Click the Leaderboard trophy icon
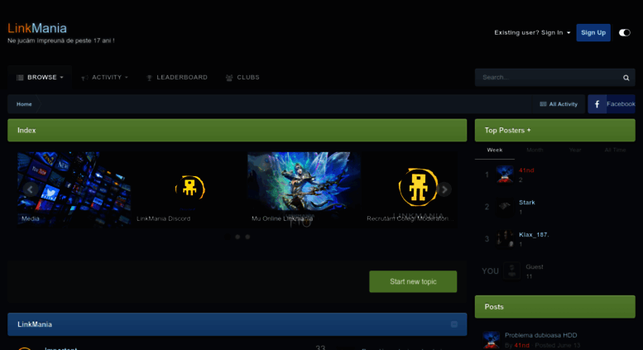Image resolution: width=643 pixels, height=350 pixels. tap(149, 78)
